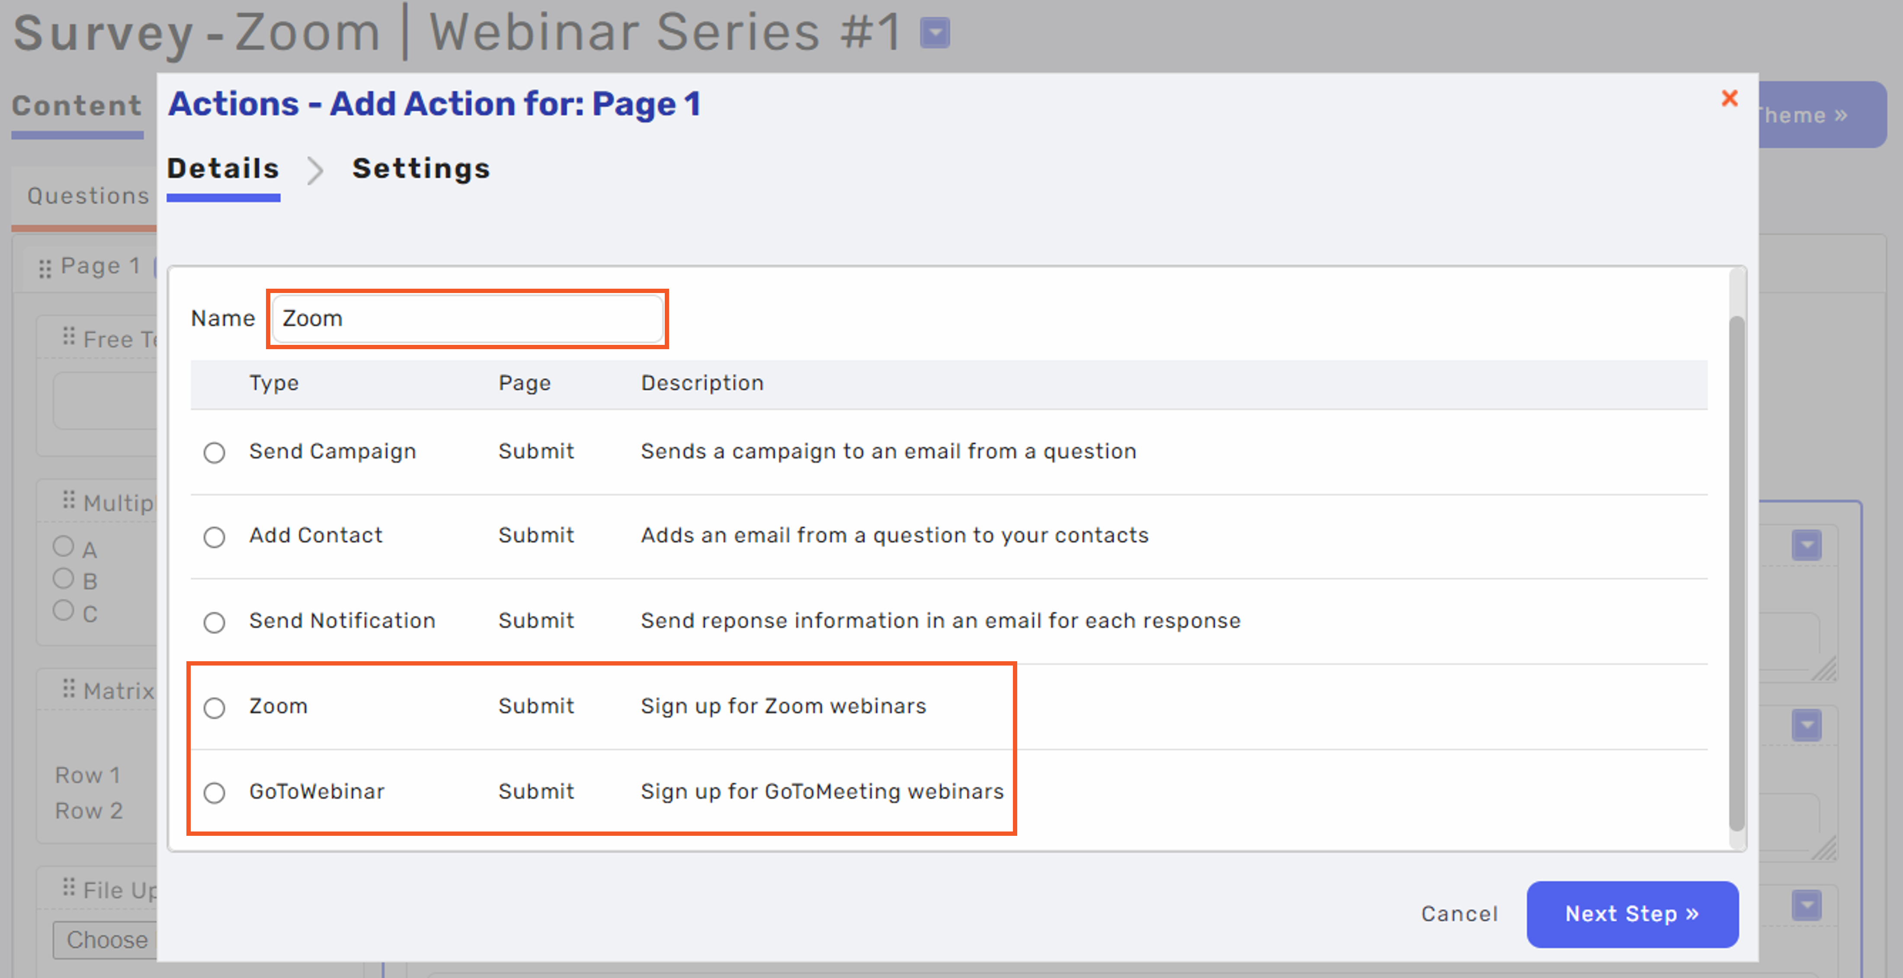Click 'Sends a campaign to an email' description
Image resolution: width=1903 pixels, height=978 pixels.
tap(888, 452)
